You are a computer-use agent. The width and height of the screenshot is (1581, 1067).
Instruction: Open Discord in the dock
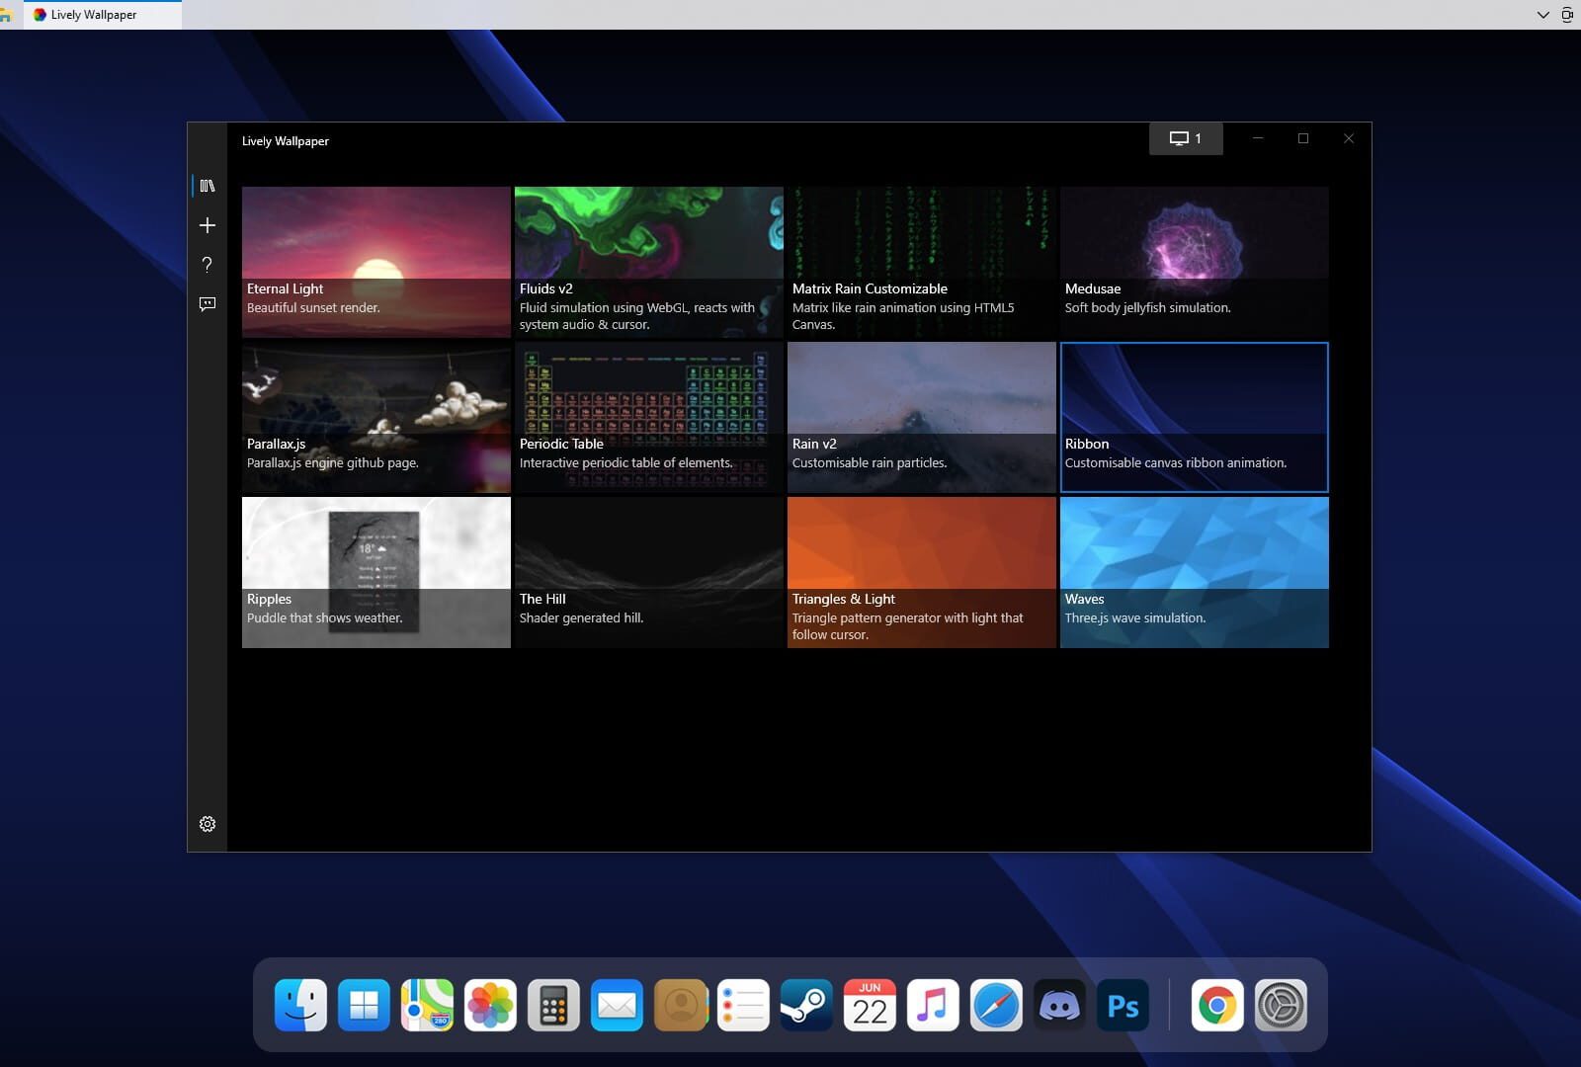[1059, 1006]
